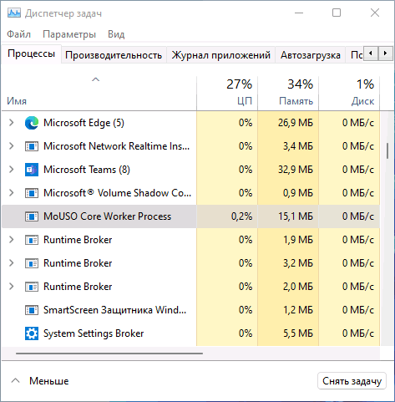Click the Volume Shadow Copy process icon
395x402 pixels.
pyautogui.click(x=32, y=193)
